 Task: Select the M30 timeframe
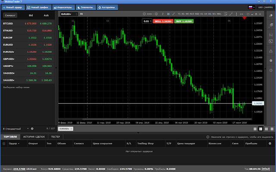coord(197,14)
